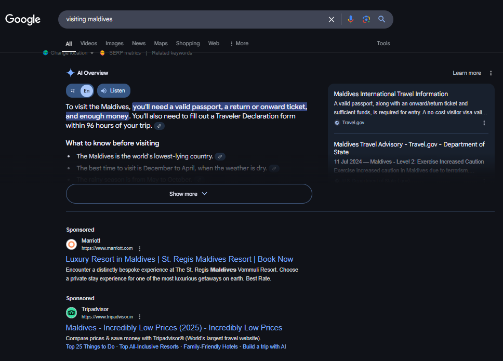Click the tripadvisor.in URL text
503x361 pixels.
point(107,317)
